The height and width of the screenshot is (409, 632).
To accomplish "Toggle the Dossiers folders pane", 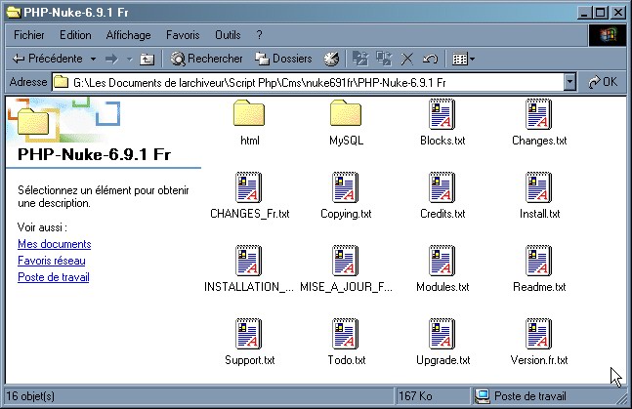I will (x=283, y=59).
